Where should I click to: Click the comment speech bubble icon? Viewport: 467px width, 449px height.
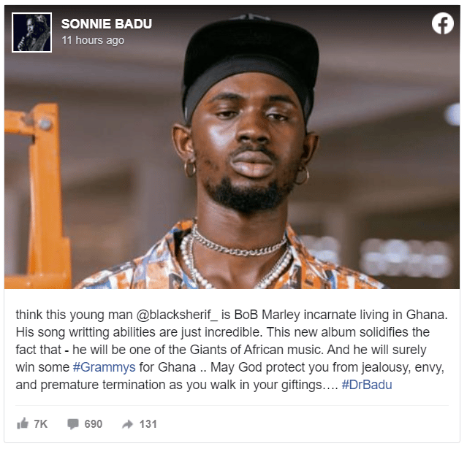tap(73, 424)
